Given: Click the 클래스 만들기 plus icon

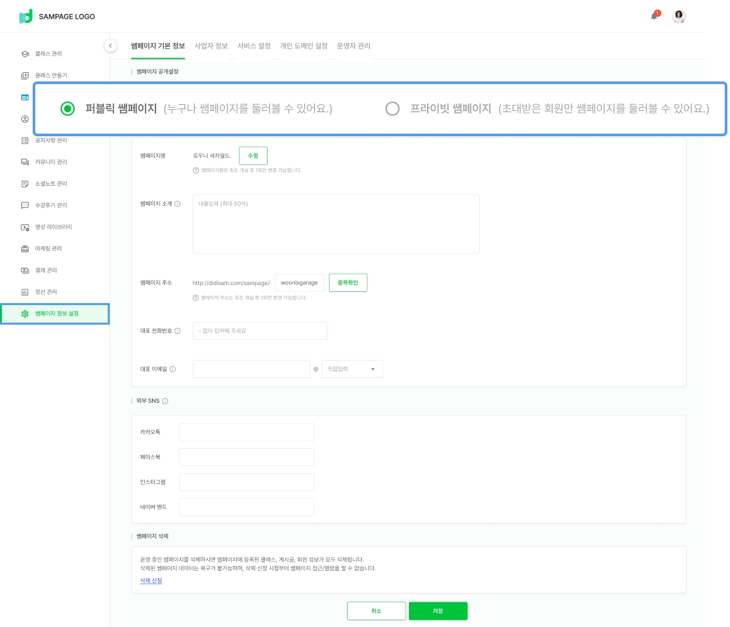Looking at the screenshot, I should coord(25,75).
